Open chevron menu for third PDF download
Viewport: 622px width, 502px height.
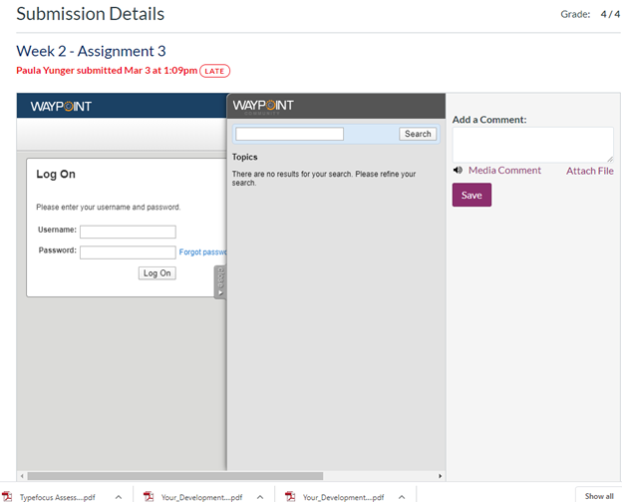click(x=401, y=496)
